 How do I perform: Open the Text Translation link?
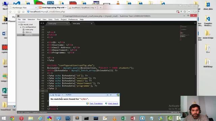(x=96, y=104)
